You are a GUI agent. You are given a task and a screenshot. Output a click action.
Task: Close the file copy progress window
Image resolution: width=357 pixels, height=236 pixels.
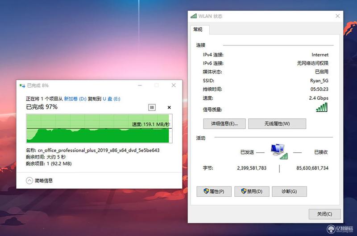click(x=174, y=85)
